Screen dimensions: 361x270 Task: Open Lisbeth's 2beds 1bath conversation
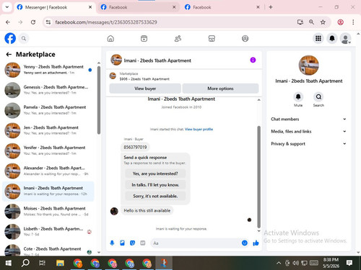coord(48,231)
